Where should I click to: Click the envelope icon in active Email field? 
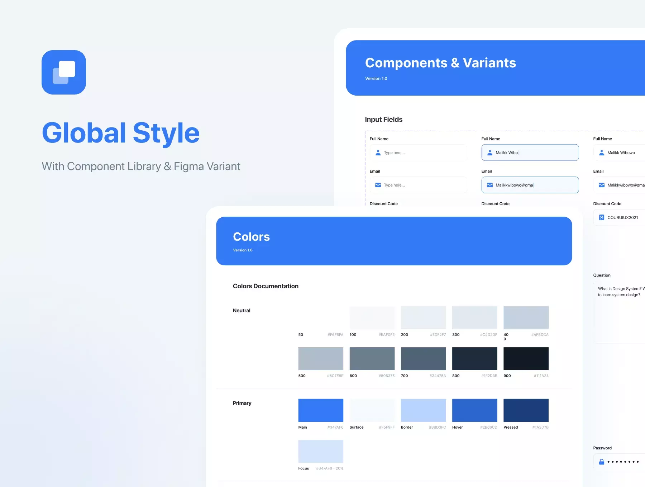coord(489,185)
